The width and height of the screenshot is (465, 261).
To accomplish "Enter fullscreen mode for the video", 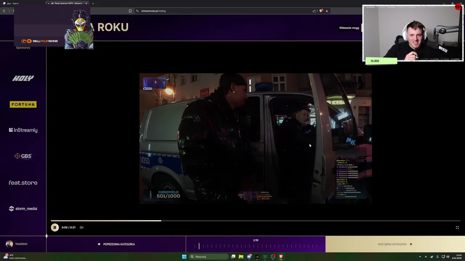I will (x=457, y=228).
